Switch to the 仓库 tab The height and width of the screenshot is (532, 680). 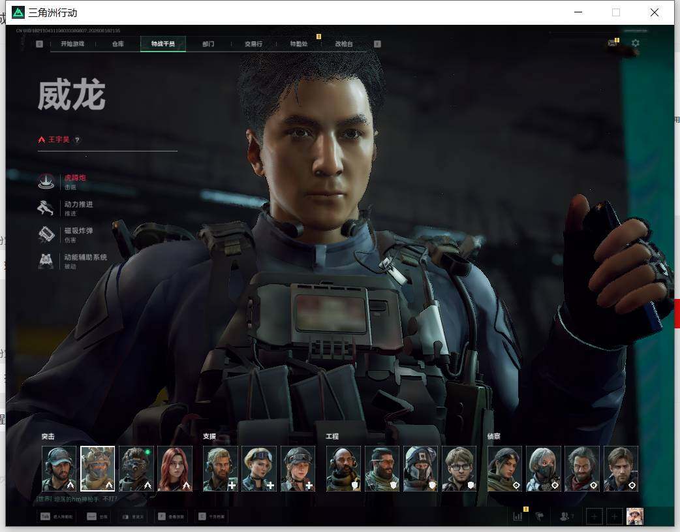pyautogui.click(x=118, y=44)
